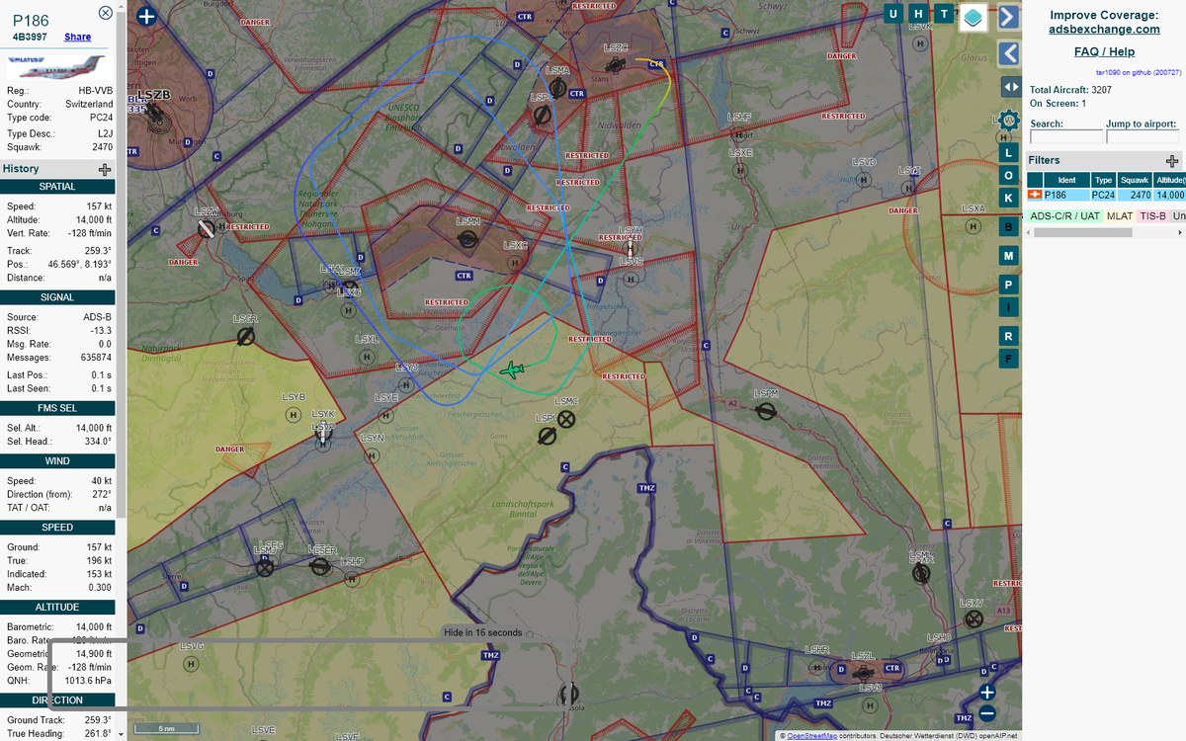Open the Pilatus aircraft photo thumbnail
1186x741 pixels.
point(58,67)
